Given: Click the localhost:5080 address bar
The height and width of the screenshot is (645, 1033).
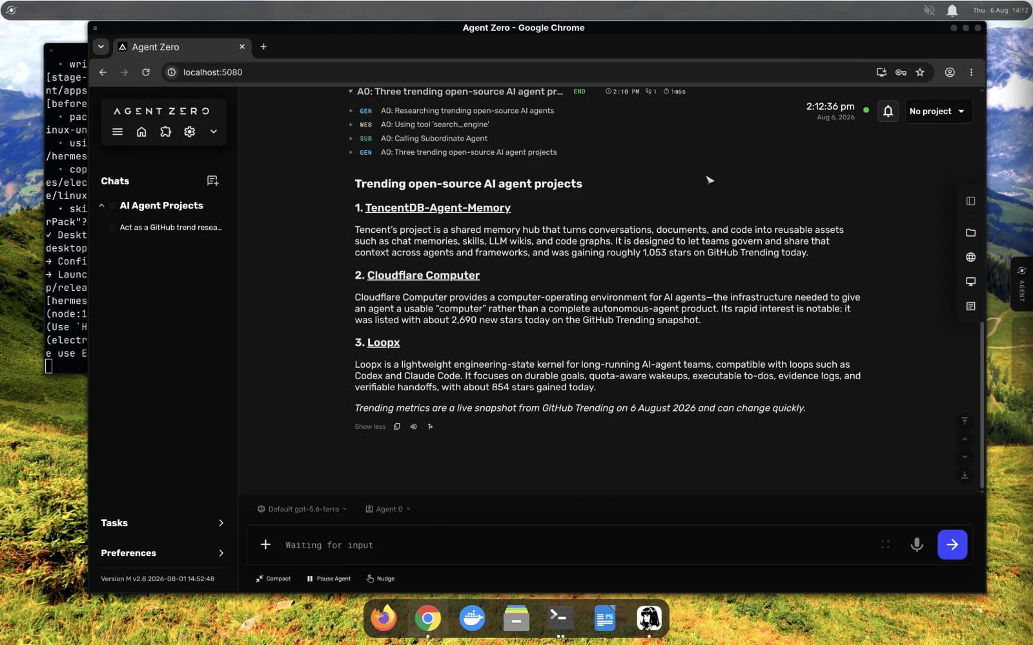Looking at the screenshot, I should tap(516, 72).
